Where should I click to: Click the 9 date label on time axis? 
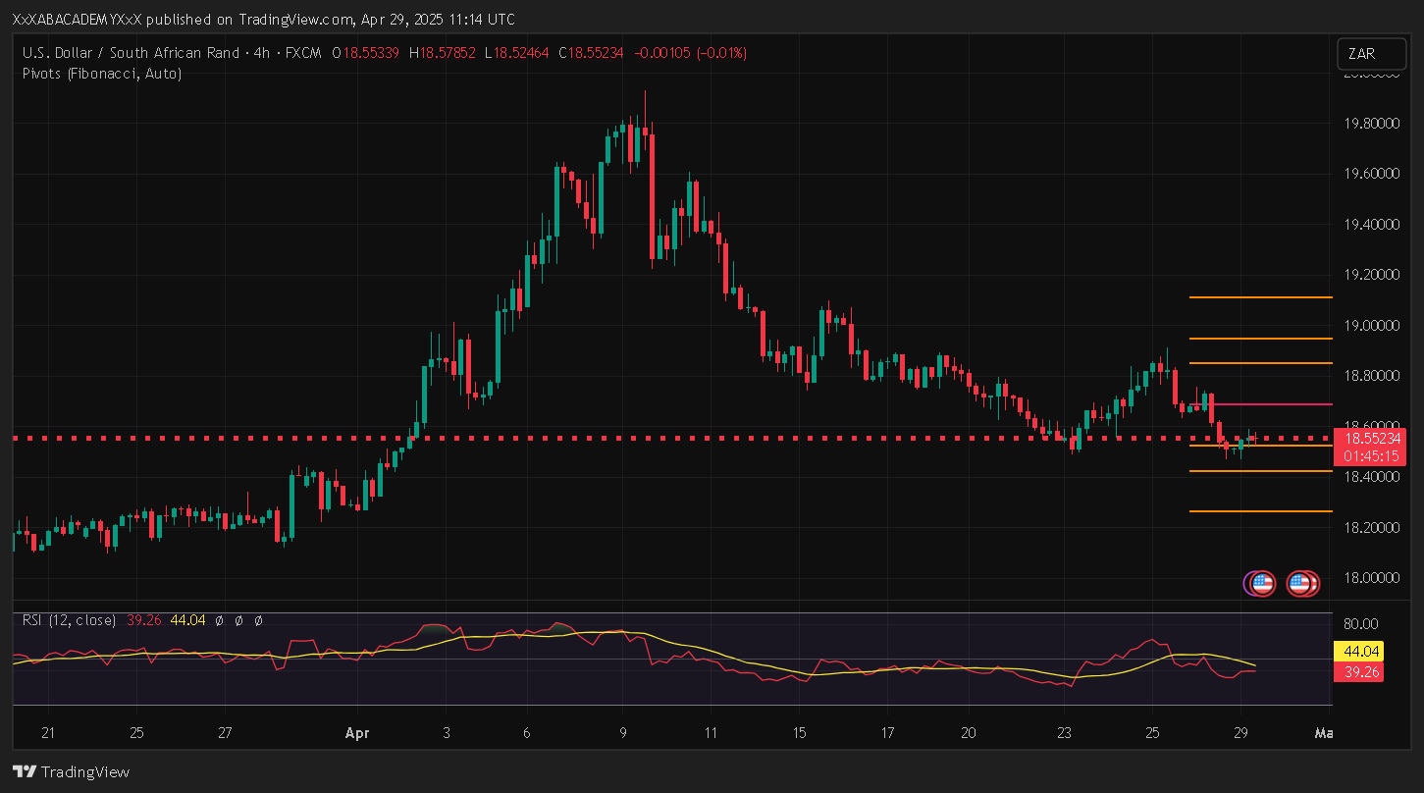(x=622, y=733)
